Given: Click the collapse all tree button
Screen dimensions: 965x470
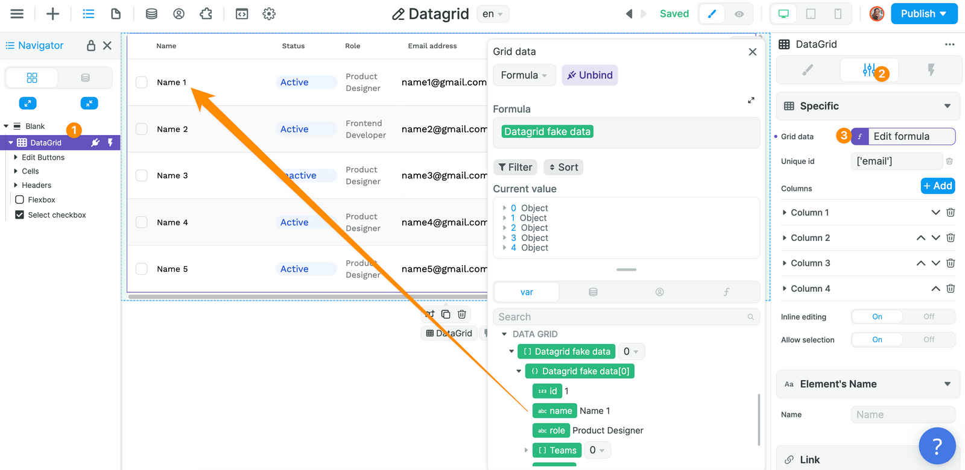Looking at the screenshot, I should pyautogui.click(x=89, y=103).
